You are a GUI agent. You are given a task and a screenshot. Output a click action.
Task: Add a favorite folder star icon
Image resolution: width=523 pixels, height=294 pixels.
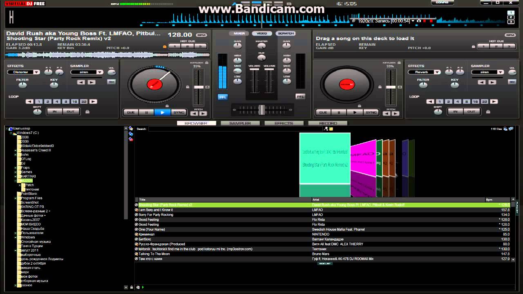tap(131, 128)
